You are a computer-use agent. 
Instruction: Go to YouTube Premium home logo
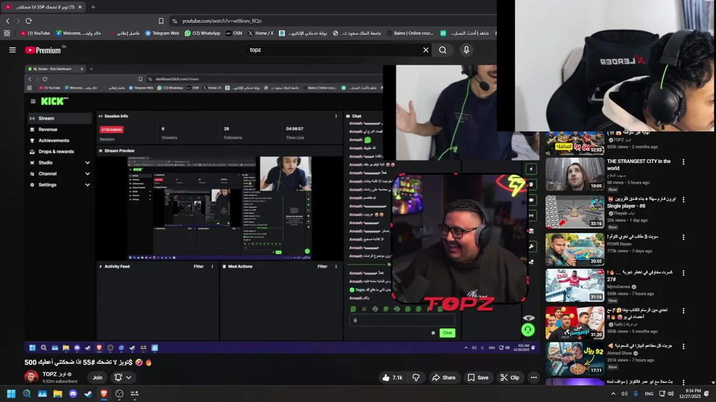43,50
